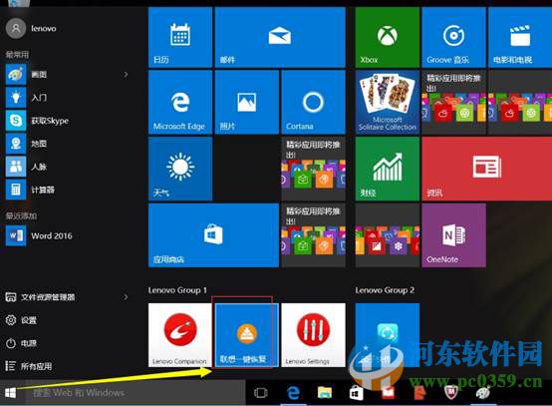
Task: Expand the arrow next to 文件资源管理器
Action: pyautogui.click(x=126, y=297)
